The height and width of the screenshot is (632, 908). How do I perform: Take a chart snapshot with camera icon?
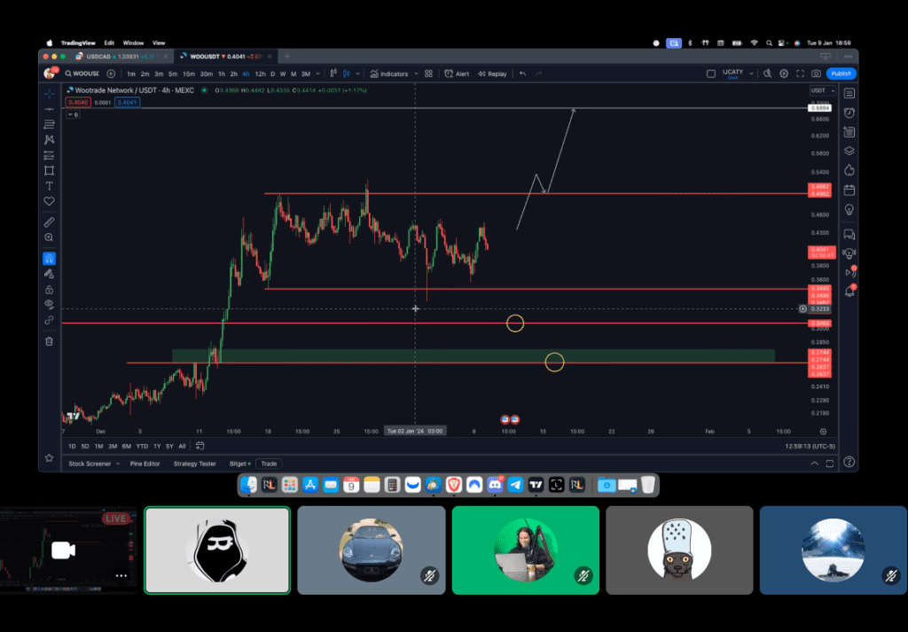coord(816,74)
